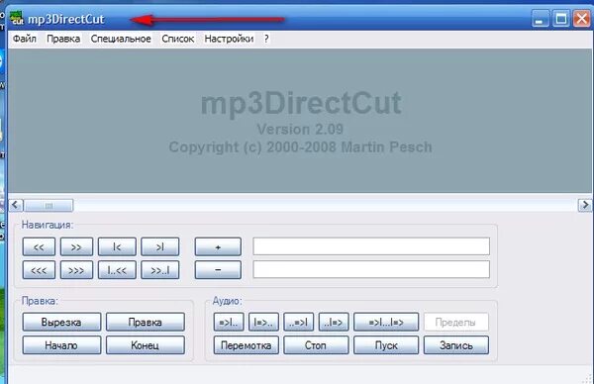Click the Перемотка button
Image resolution: width=594 pixels, height=384 pixels.
[246, 345]
